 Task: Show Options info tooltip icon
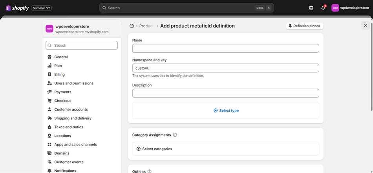(149, 171)
